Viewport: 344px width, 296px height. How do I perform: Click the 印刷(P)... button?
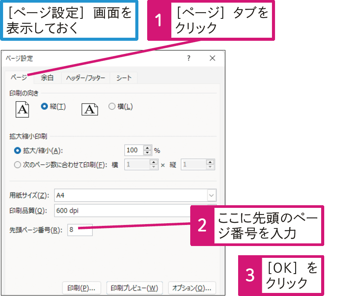(x=81, y=288)
